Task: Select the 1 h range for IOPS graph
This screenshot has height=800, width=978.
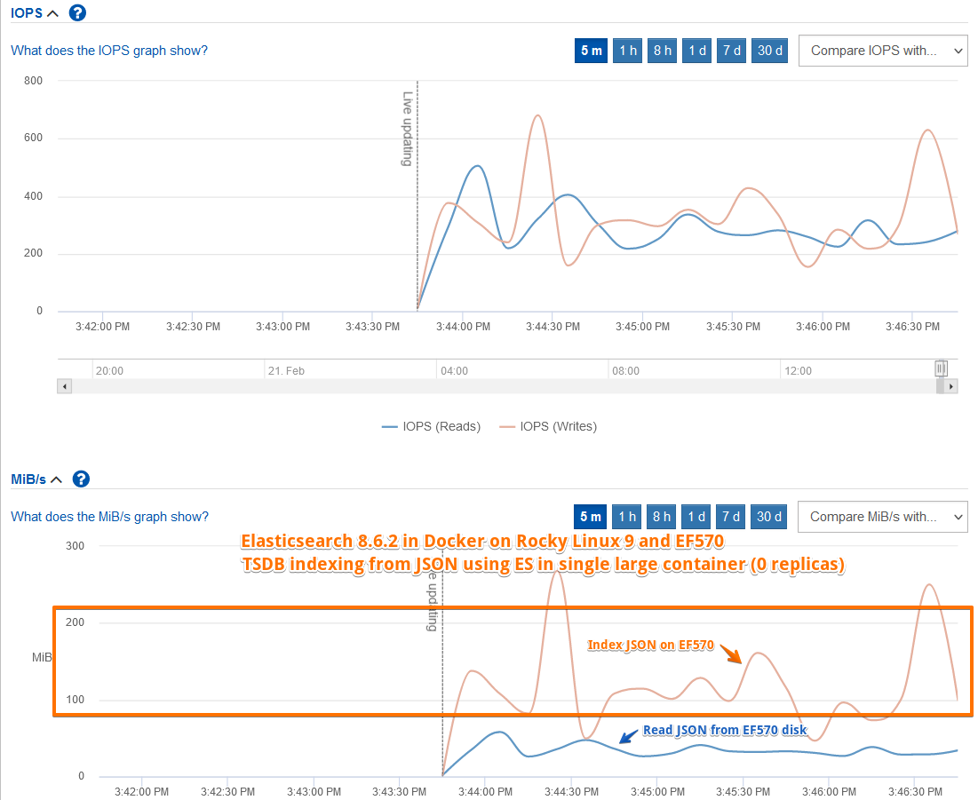Action: (x=627, y=51)
